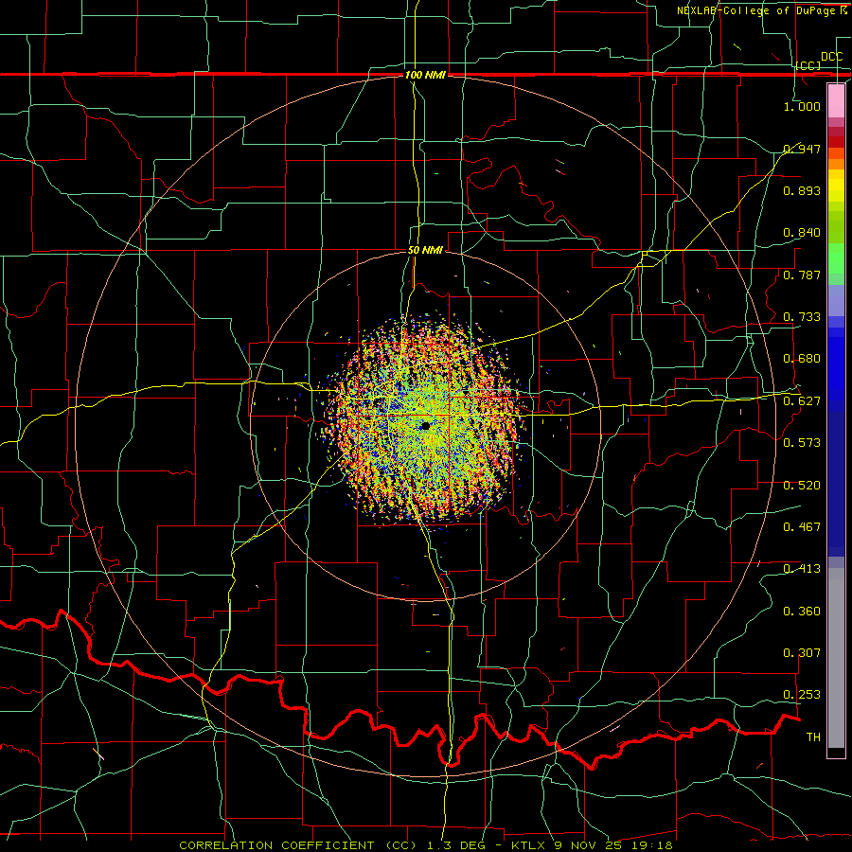This screenshot has width=852, height=852.
Task: Click the 0.733 scale value
Action: click(x=802, y=316)
